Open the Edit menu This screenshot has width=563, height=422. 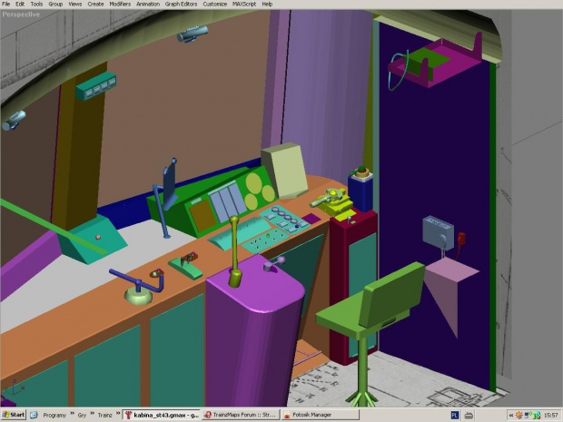pyautogui.click(x=20, y=4)
